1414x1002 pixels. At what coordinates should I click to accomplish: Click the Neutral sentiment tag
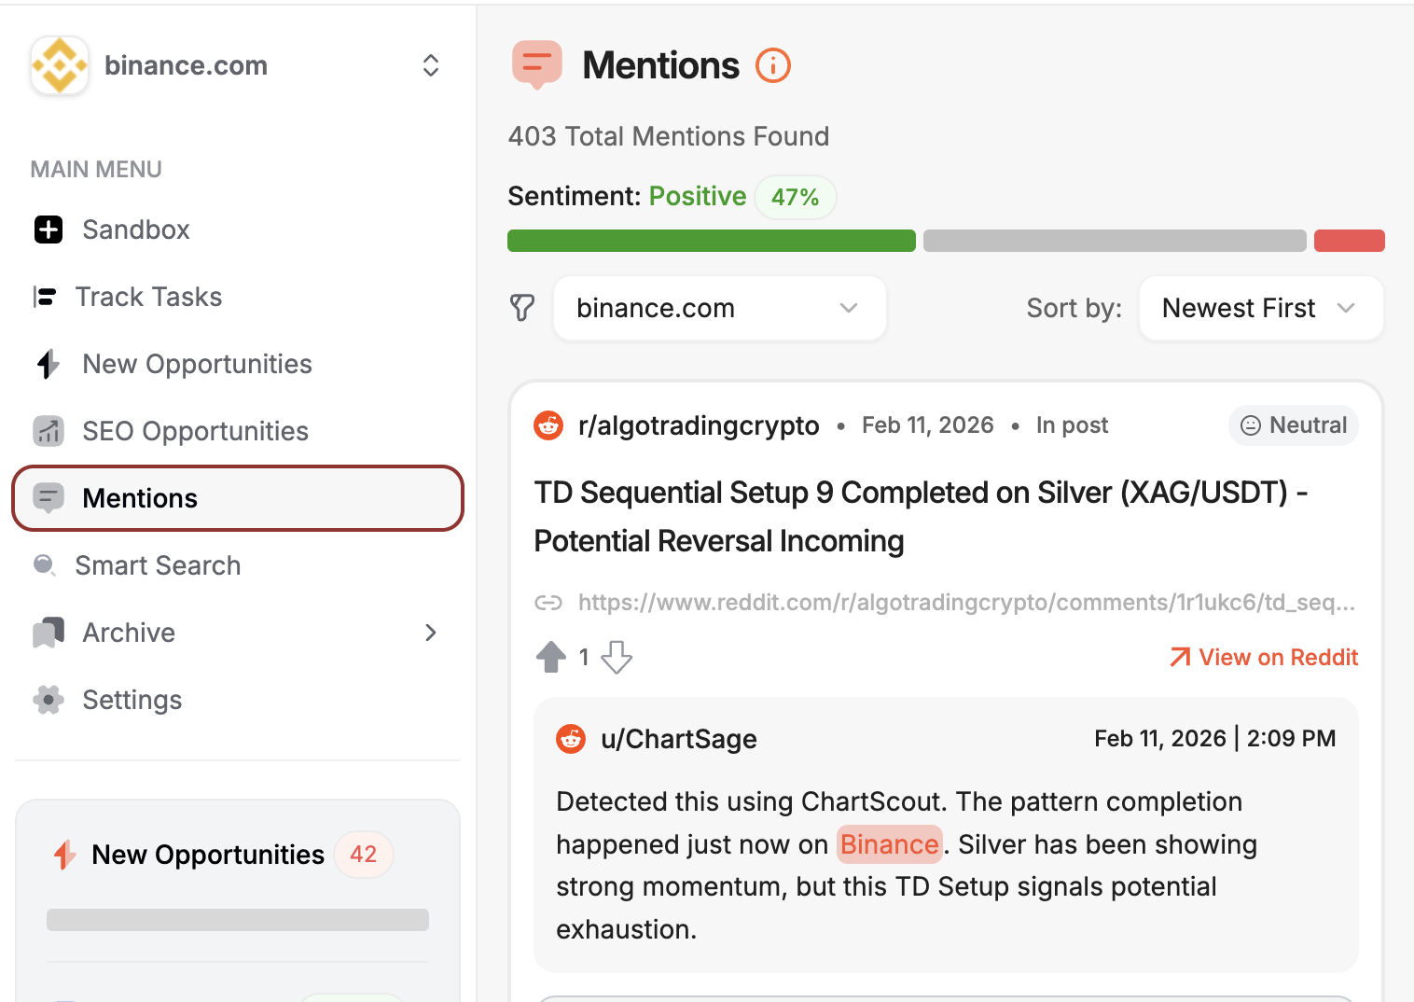tap(1294, 425)
